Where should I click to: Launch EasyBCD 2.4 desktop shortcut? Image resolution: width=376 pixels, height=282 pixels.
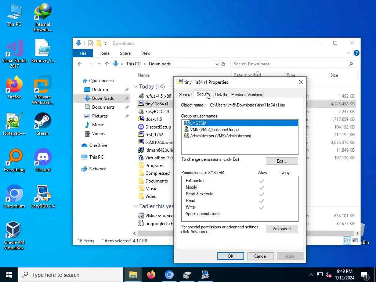[x=43, y=197]
